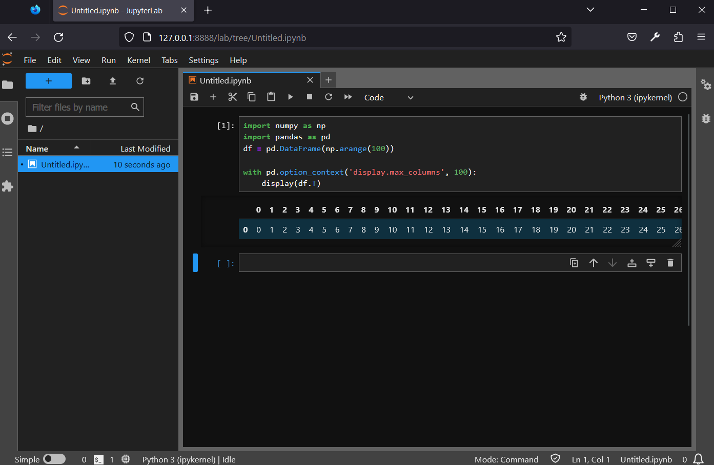The image size is (714, 465).
Task: Open the debugger bug icon
Action: [x=583, y=97]
